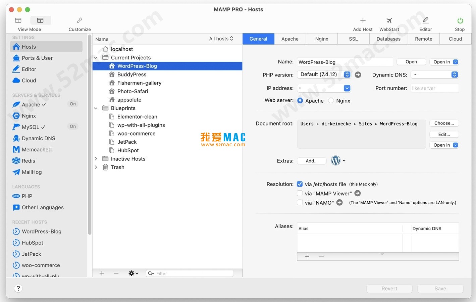Viewport: 476px width, 302px height.
Task: Switch to the first View Mode layout icon
Action: pos(18,20)
